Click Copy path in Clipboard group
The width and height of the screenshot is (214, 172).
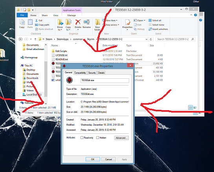(x=42, y=25)
